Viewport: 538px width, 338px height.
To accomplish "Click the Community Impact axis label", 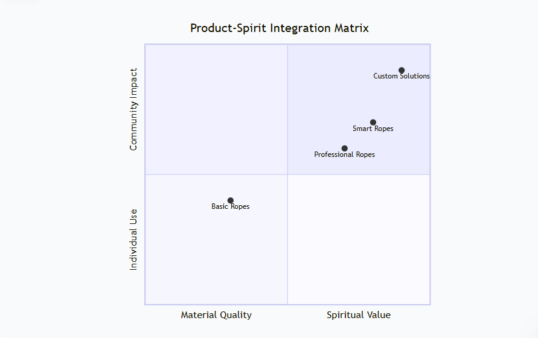I will click(134, 109).
